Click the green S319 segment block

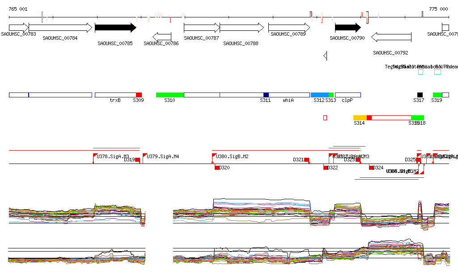point(437,95)
